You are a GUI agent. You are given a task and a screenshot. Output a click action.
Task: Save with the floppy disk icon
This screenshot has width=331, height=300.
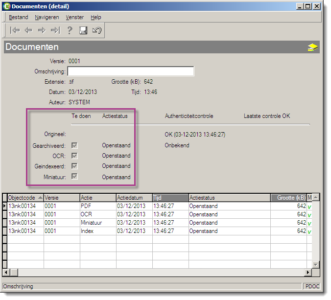click(83, 30)
